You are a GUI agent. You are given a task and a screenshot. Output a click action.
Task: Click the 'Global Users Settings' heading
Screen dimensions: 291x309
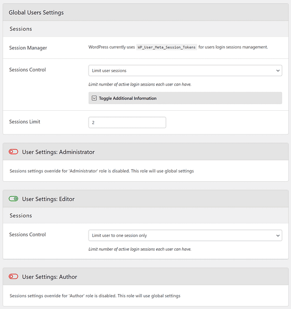pyautogui.click(x=36, y=12)
